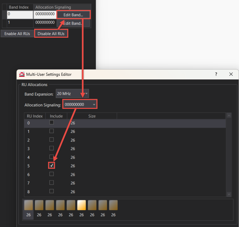Screen dimensions: 239x227
Task: Click the Band Index 0 cell
Action: click(20, 15)
